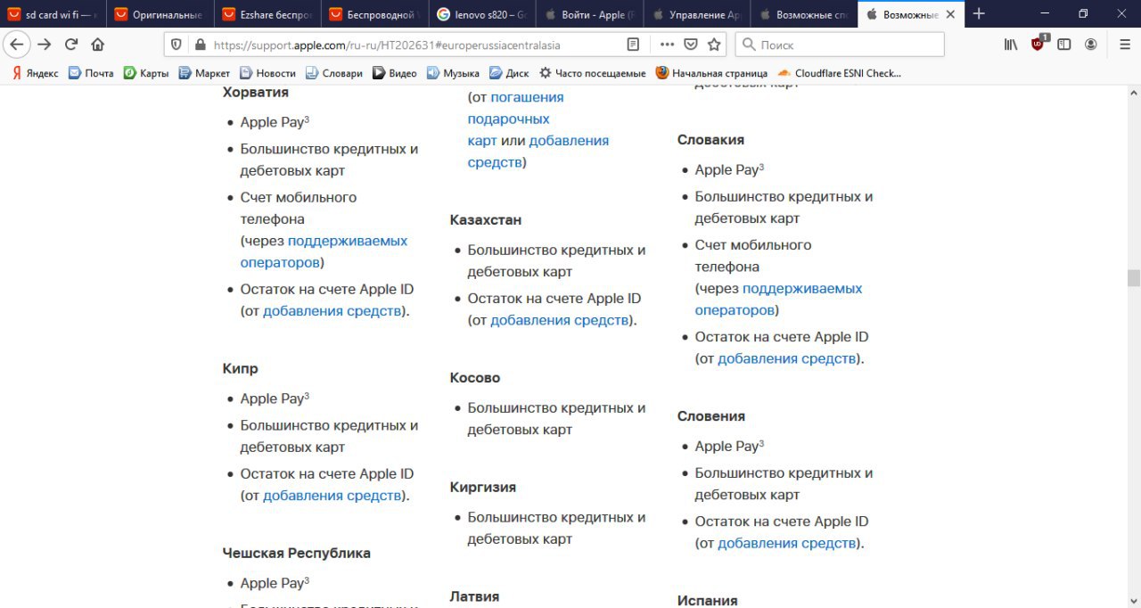The width and height of the screenshot is (1141, 608).
Task: Toggle reader view in address bar
Action: pos(633,45)
